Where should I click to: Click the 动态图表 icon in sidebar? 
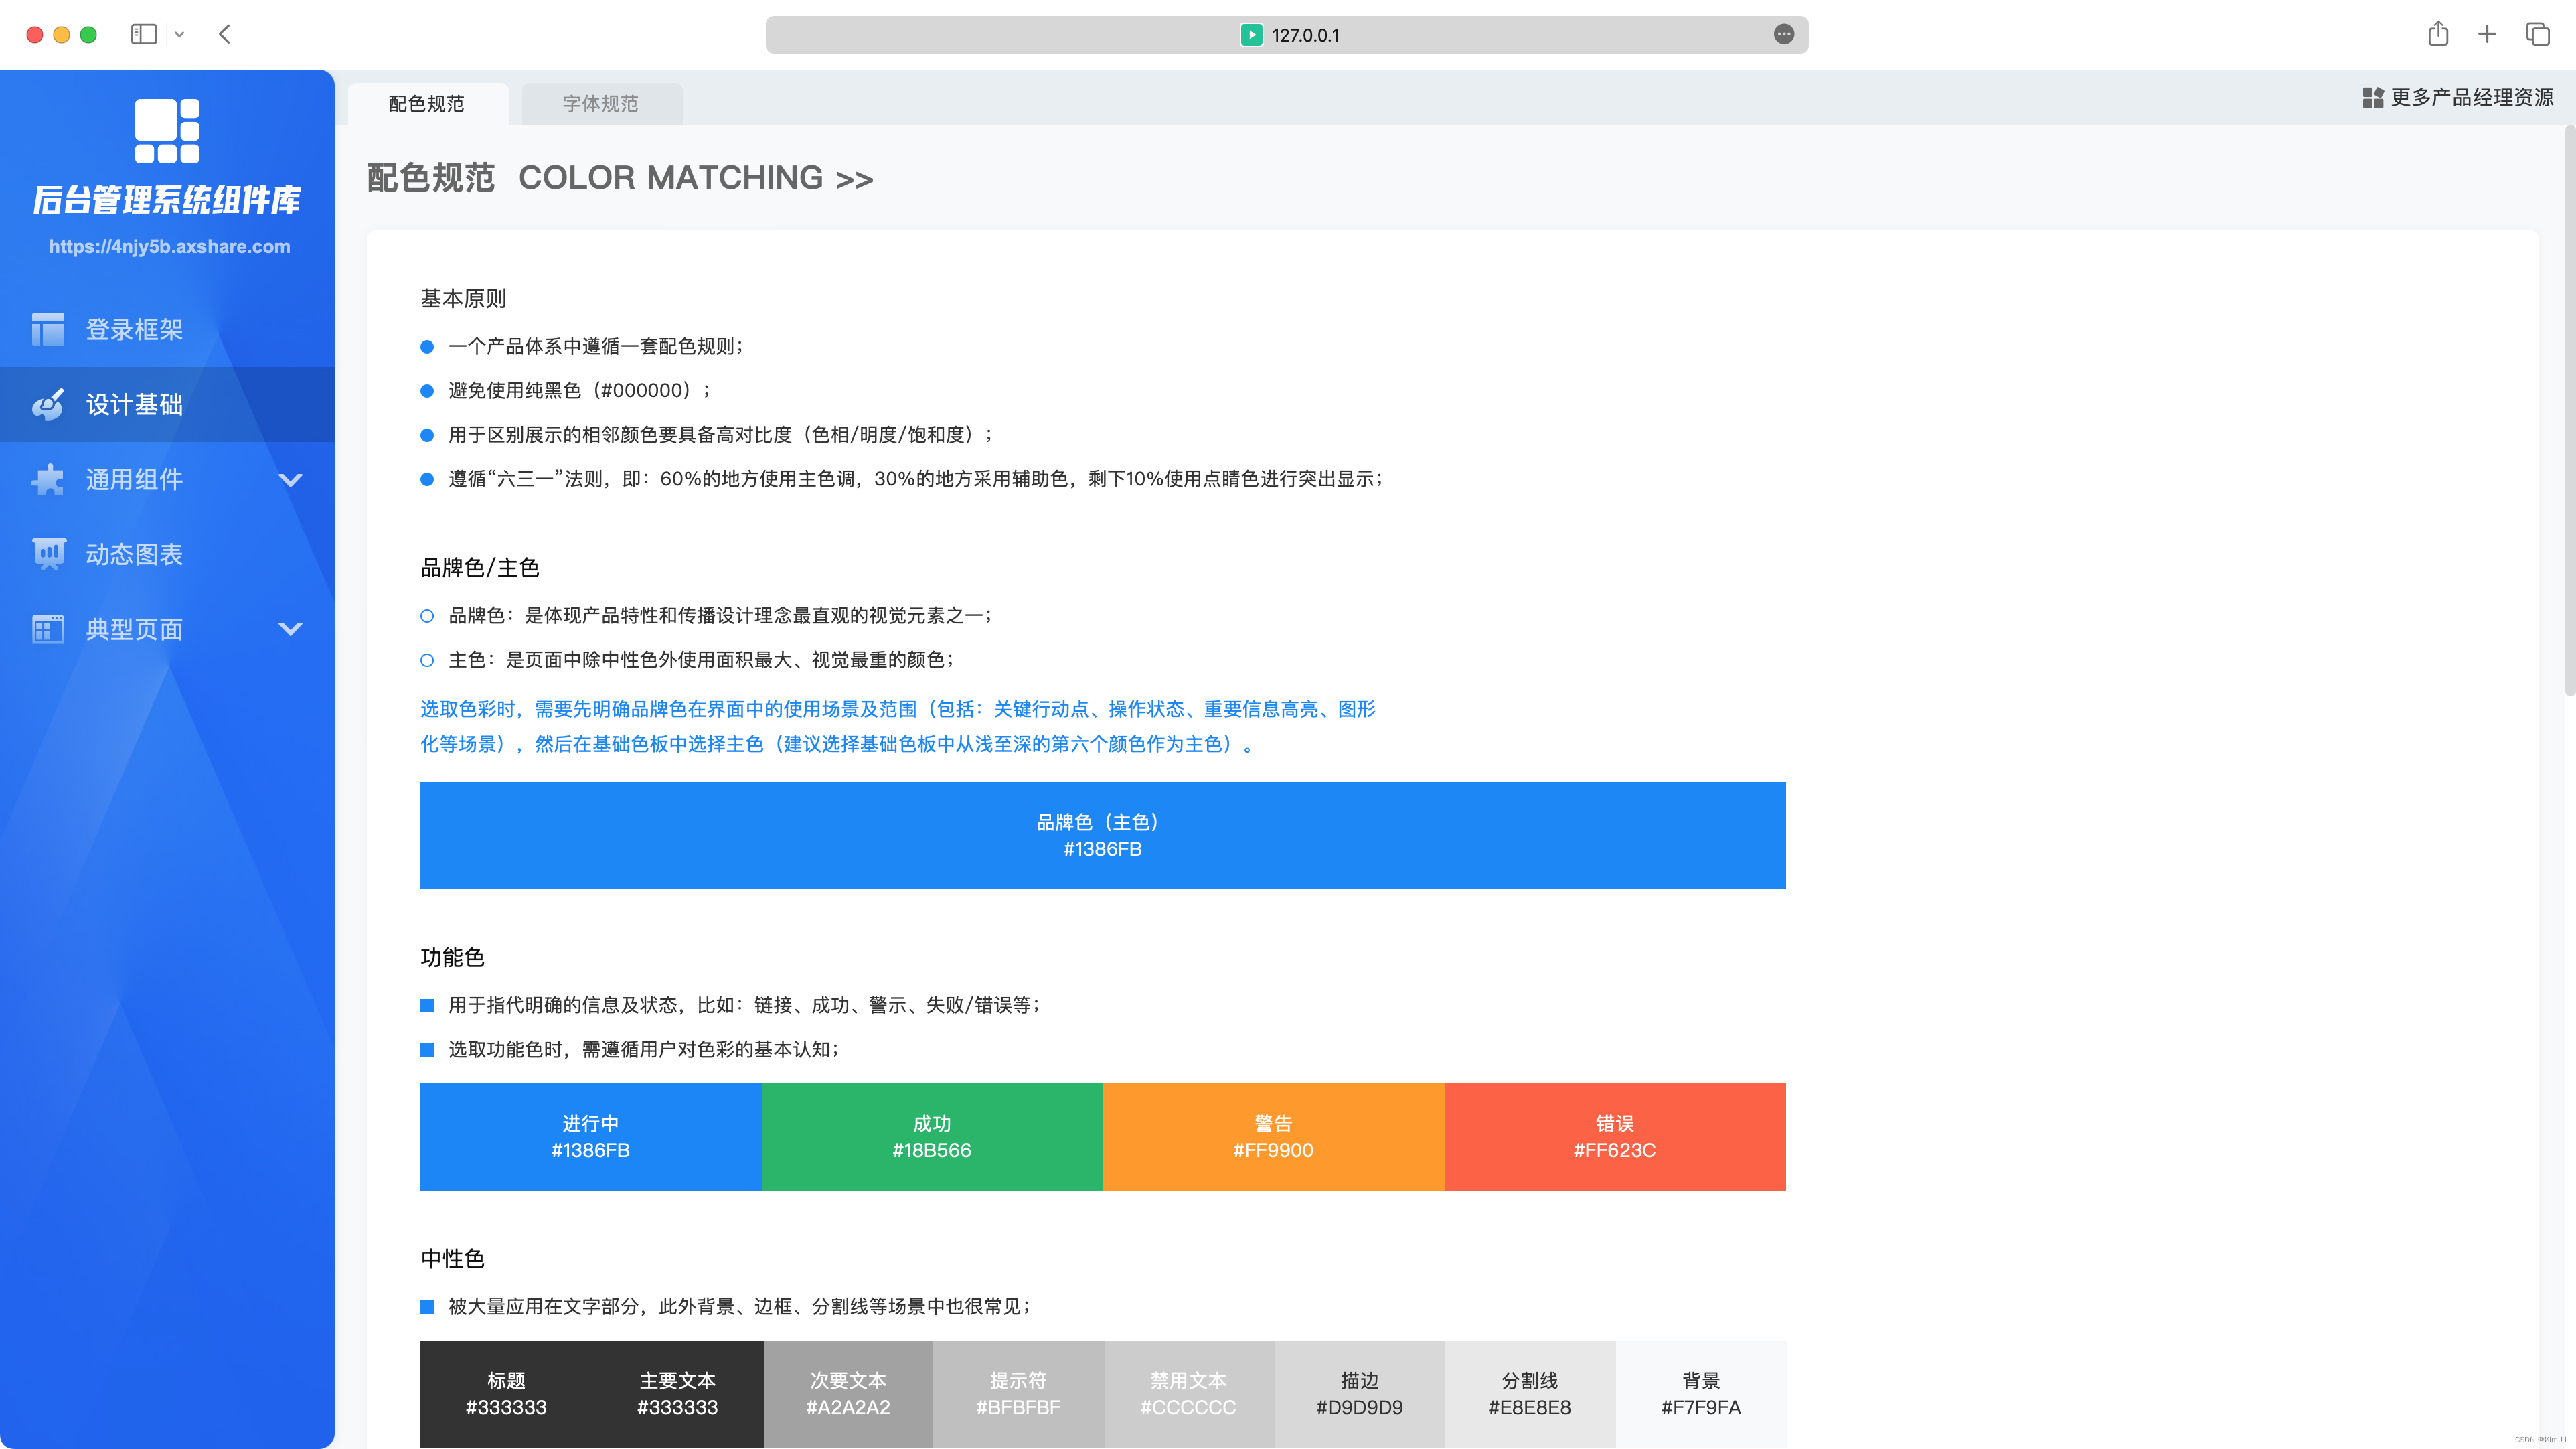(x=48, y=554)
